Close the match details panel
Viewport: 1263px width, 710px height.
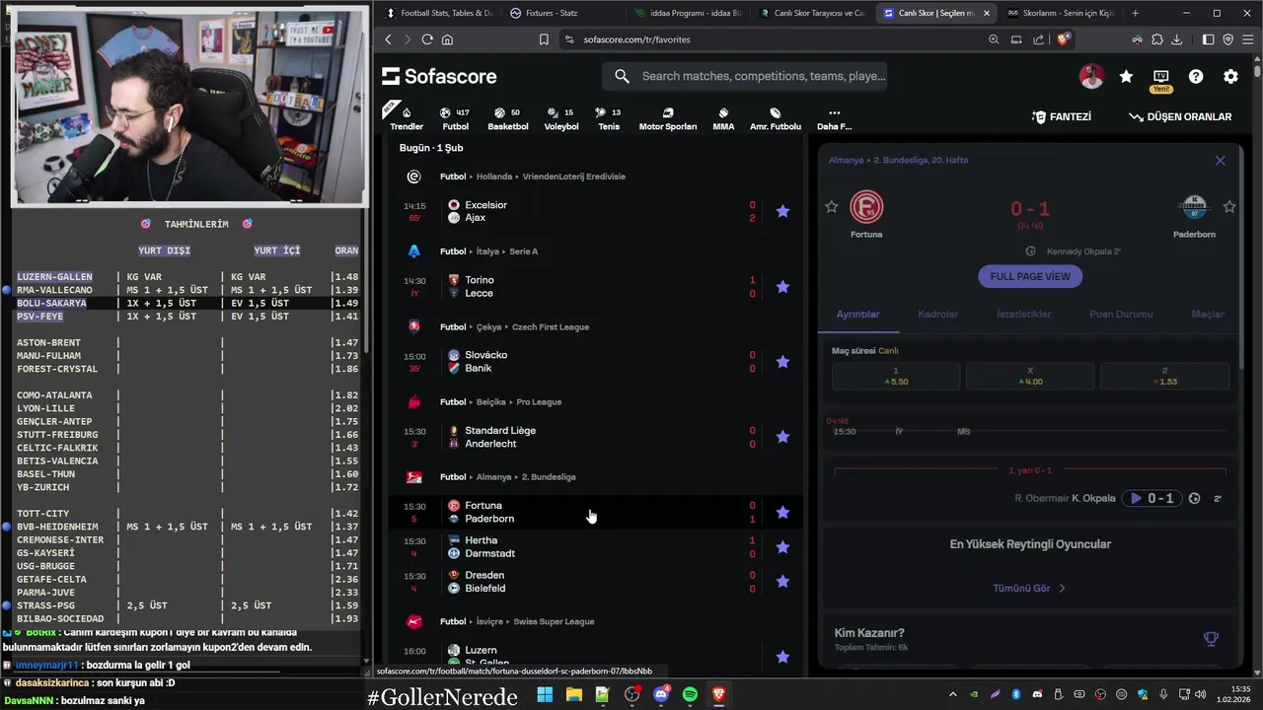pyautogui.click(x=1220, y=161)
